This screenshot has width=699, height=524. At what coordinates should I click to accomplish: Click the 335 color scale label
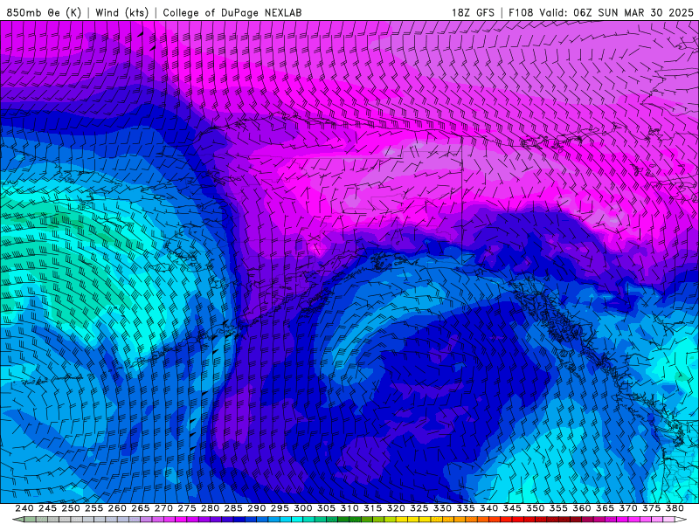point(466,508)
